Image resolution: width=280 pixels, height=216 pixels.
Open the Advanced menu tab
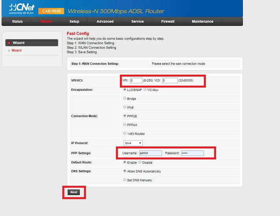105,22
